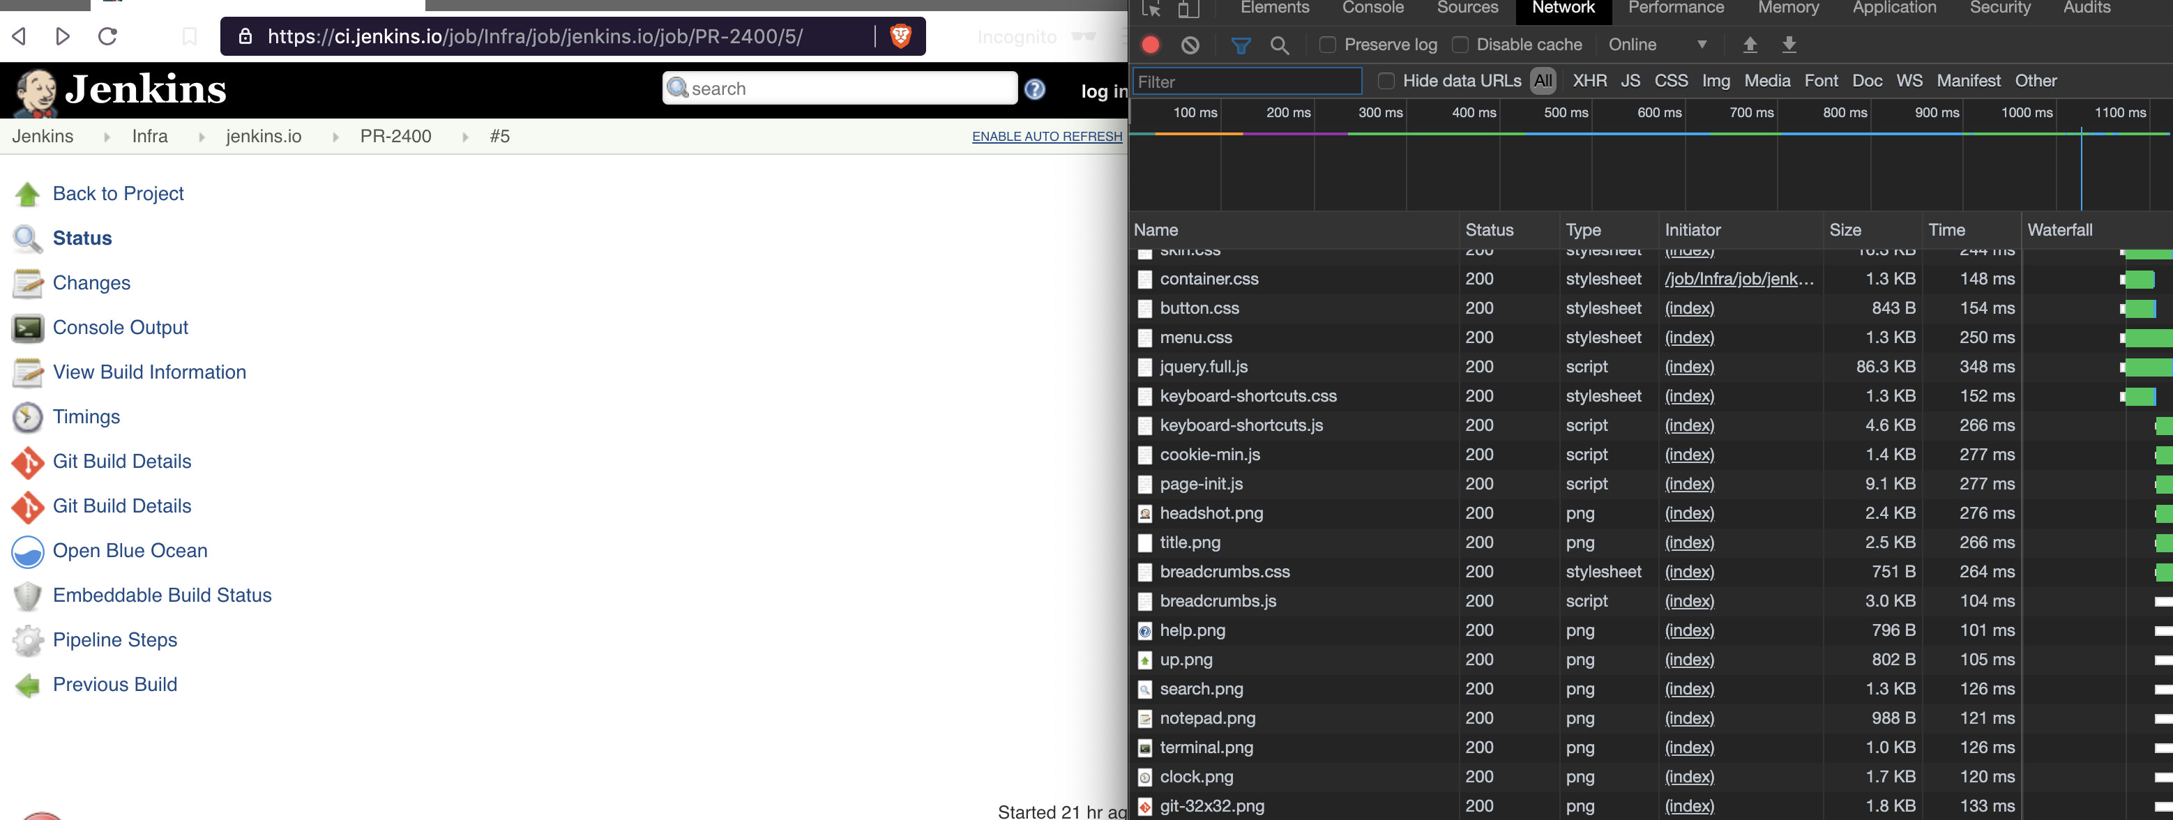Select the headshot.png request row

pos(1651,514)
